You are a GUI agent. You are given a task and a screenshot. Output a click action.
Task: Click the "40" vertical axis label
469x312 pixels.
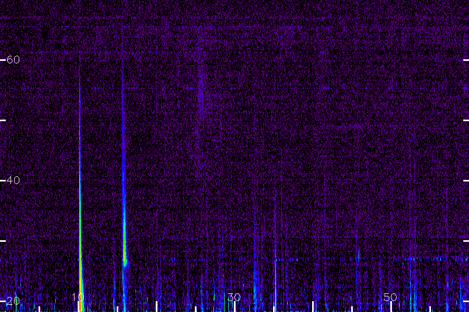coord(13,180)
